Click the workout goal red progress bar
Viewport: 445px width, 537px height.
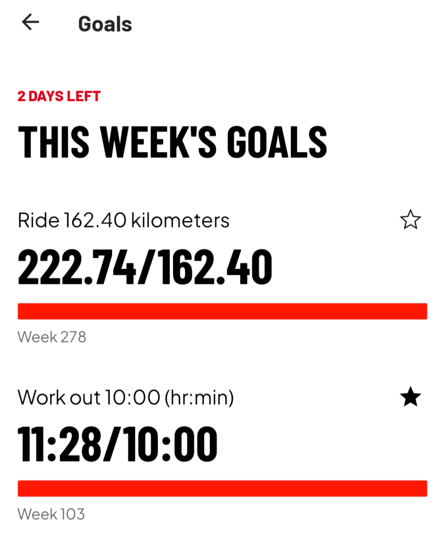[222, 488]
